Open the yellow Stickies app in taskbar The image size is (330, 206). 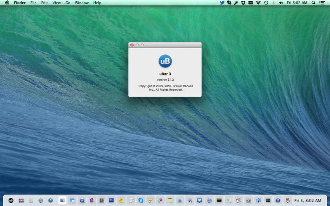pyautogui.click(x=170, y=201)
